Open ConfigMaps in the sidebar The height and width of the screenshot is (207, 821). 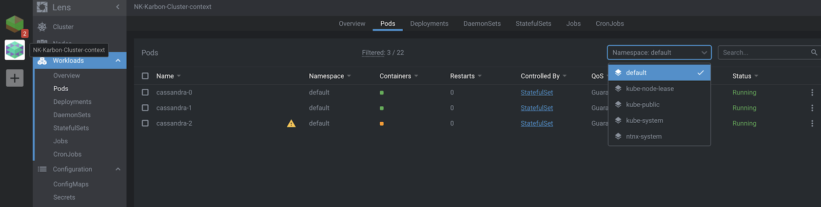71,184
